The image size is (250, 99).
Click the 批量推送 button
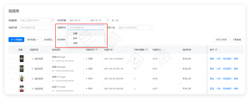coord(48,40)
